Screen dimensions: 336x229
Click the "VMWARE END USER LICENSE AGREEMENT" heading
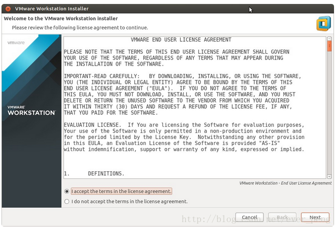pyautogui.click(x=181, y=40)
